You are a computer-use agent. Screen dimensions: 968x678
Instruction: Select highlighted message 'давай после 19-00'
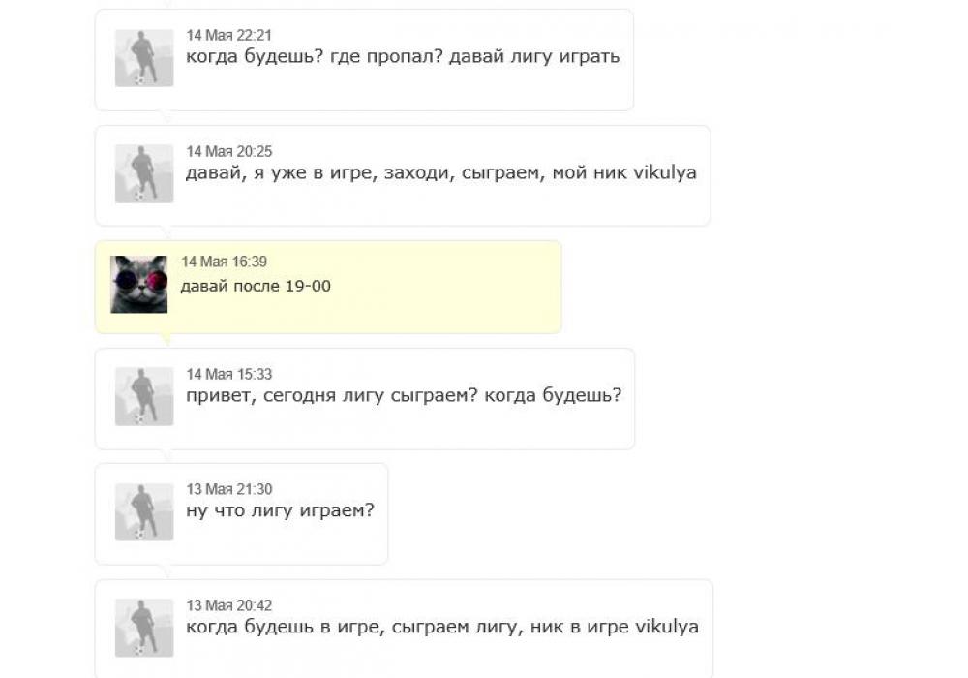pyautogui.click(x=256, y=286)
